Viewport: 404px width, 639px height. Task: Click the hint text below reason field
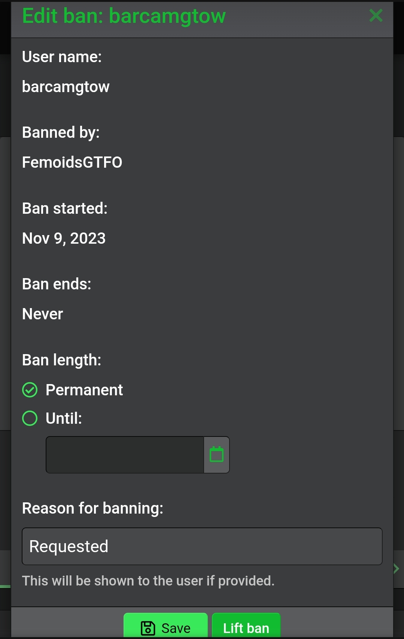pyautogui.click(x=148, y=581)
